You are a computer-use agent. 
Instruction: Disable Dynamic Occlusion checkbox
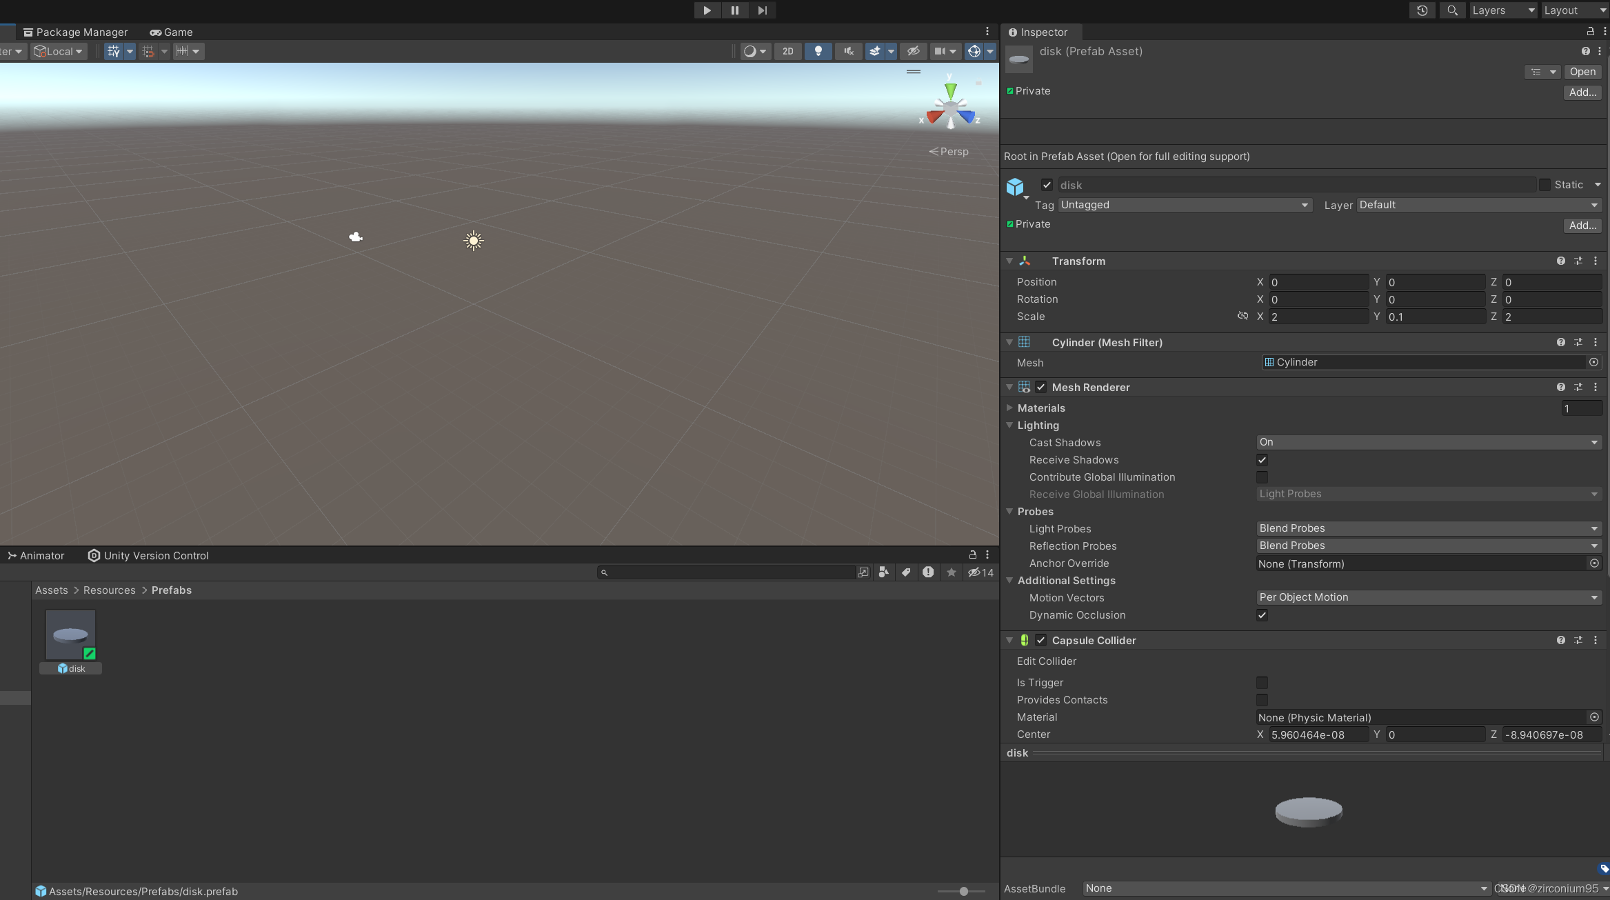coord(1262,615)
